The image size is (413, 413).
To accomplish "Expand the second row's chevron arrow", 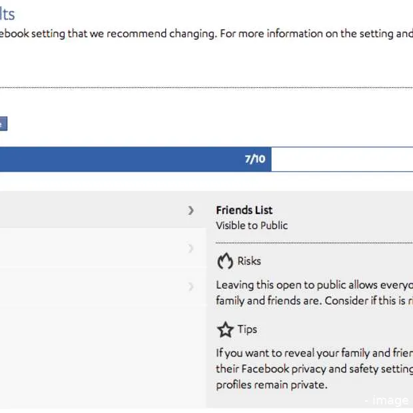I will [x=191, y=248].
